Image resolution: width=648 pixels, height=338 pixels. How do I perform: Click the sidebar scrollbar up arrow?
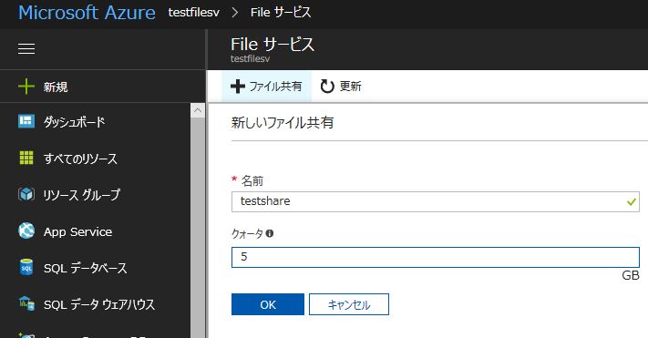tap(198, 110)
